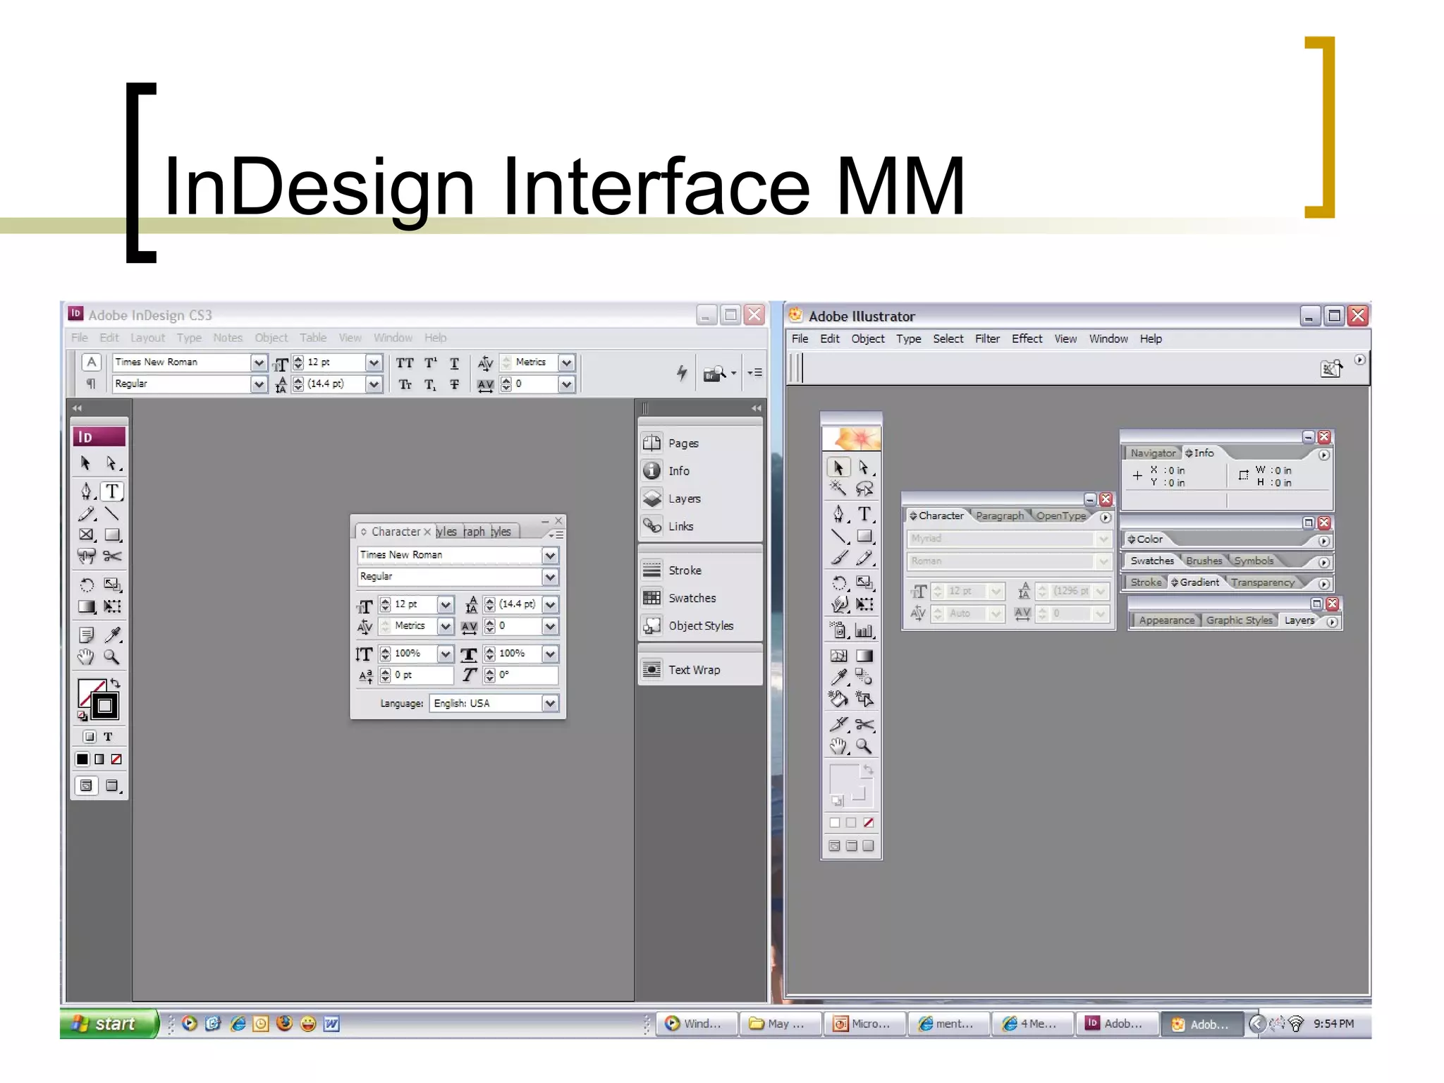Select the Column Graph tool in Illustrator

click(864, 630)
